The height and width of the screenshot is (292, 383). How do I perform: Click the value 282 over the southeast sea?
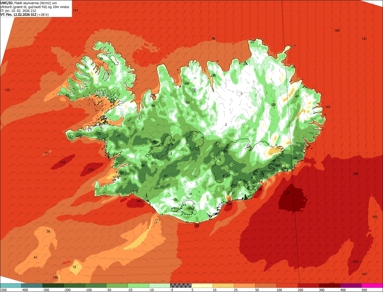[x=356, y=174]
